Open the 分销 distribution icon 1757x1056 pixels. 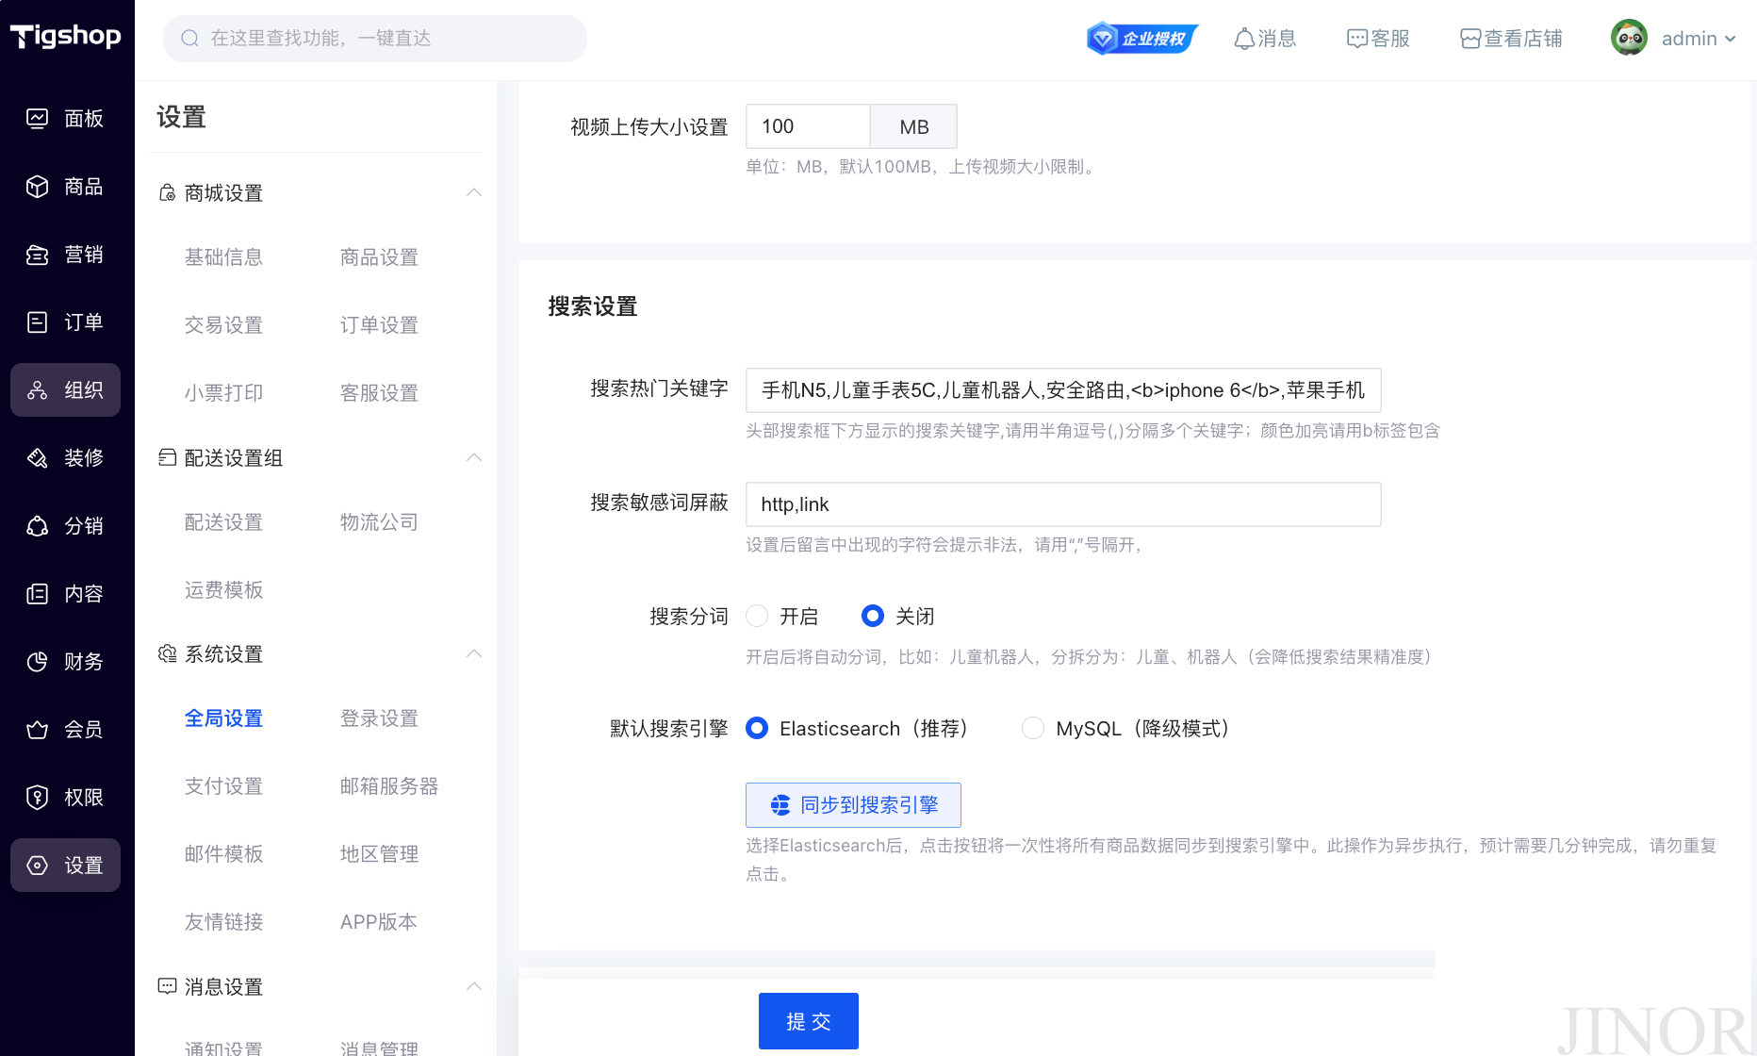(37, 525)
